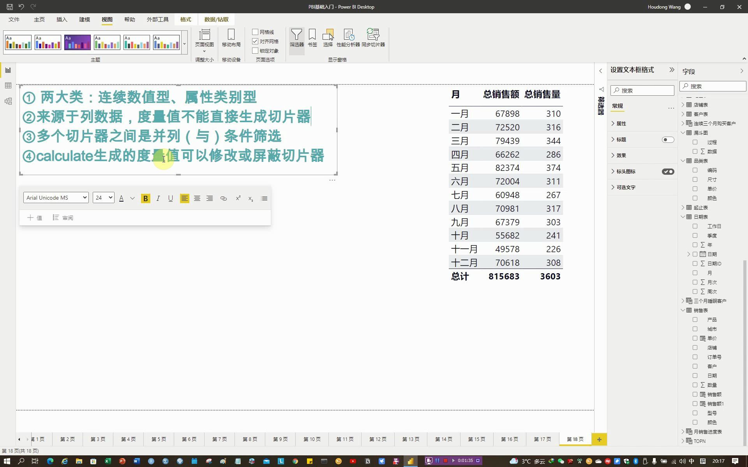Turn on the 标题 title toggle

668,140
